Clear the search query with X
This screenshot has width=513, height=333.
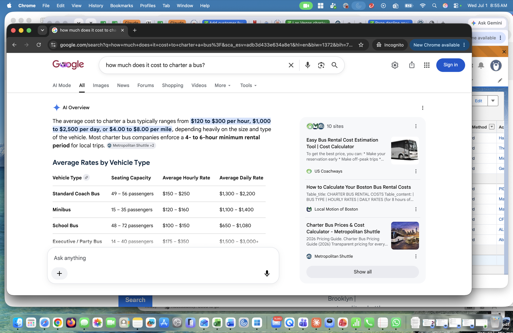coord(291,65)
